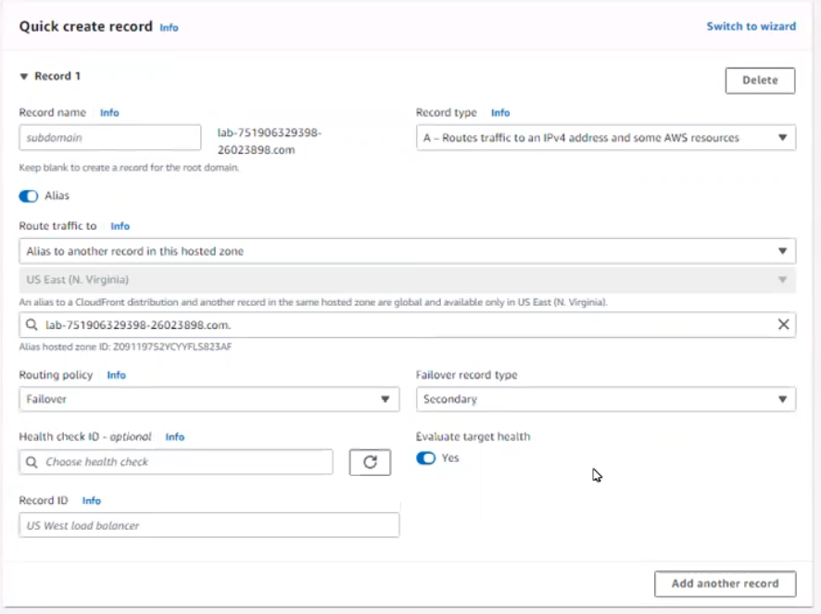Toggle Evaluate target health switch
The image size is (821, 614).
point(425,458)
